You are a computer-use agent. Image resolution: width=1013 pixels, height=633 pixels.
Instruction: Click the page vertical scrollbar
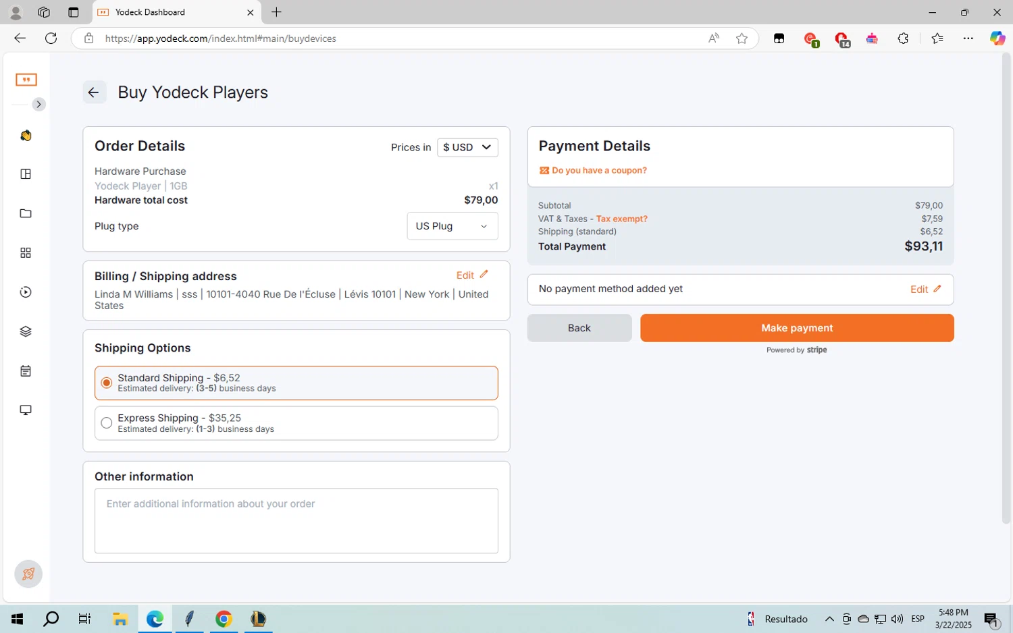coord(1006,289)
